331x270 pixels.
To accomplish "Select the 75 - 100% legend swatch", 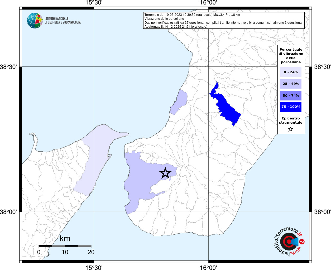I will point(291,107).
